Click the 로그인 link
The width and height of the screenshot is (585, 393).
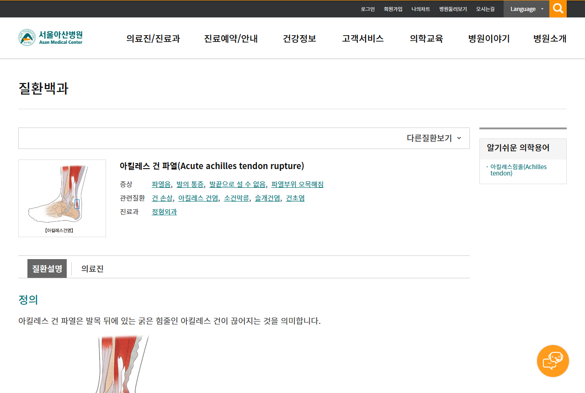367,9
